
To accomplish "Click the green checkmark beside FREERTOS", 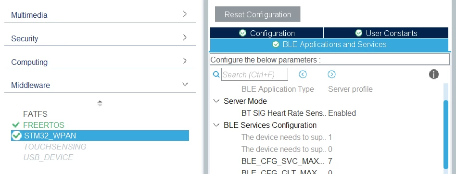I will [16, 125].
